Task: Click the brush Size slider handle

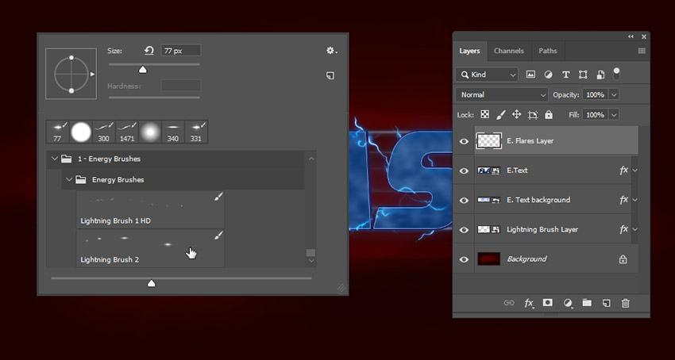Action: pos(143,70)
